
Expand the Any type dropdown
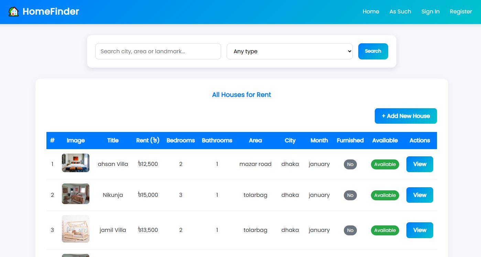click(289, 51)
